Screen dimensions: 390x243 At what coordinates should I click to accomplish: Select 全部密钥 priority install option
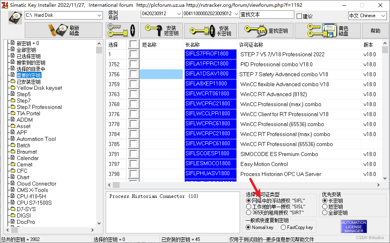325,213
